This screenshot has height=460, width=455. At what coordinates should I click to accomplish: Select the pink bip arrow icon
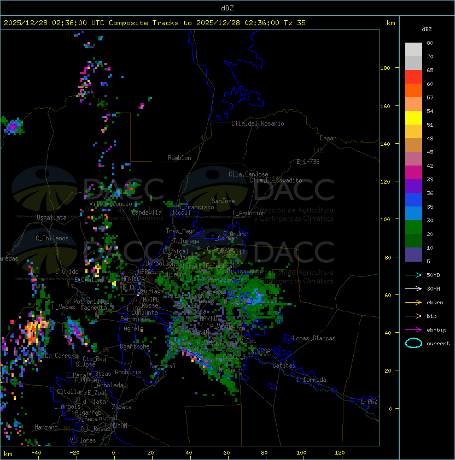[413, 316]
